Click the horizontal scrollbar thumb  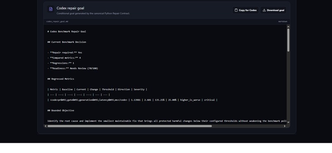(130, 126)
